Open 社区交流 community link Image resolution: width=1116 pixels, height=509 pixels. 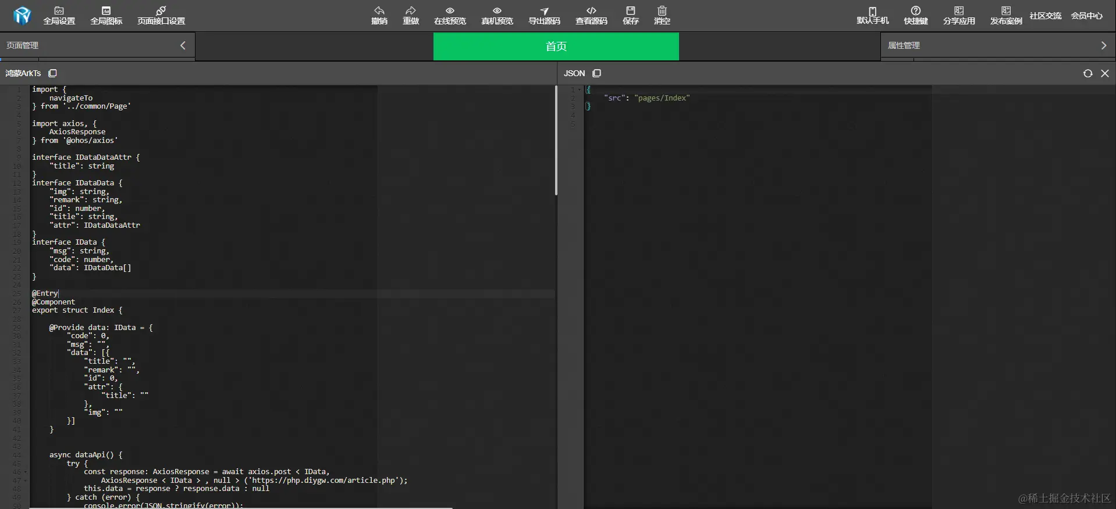coord(1046,16)
